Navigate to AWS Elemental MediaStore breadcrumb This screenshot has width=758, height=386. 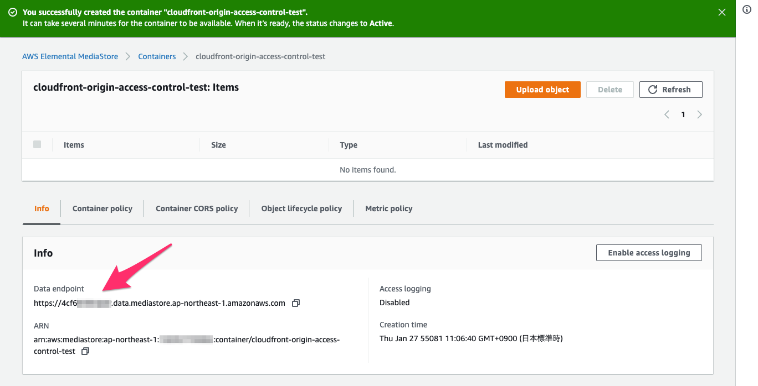[70, 56]
